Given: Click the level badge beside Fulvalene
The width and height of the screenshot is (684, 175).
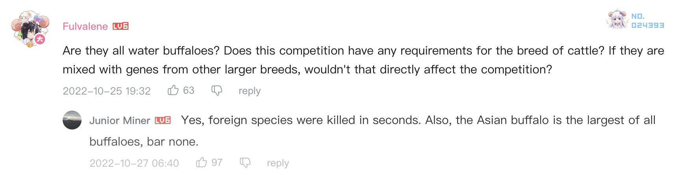Looking at the screenshot, I should point(121,26).
